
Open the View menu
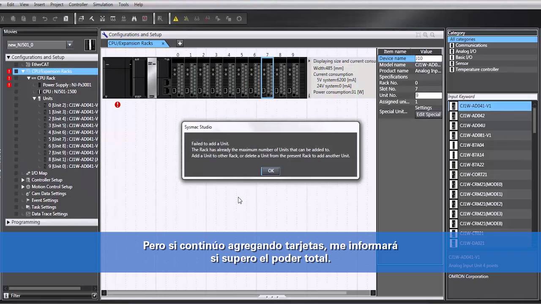(24, 4)
